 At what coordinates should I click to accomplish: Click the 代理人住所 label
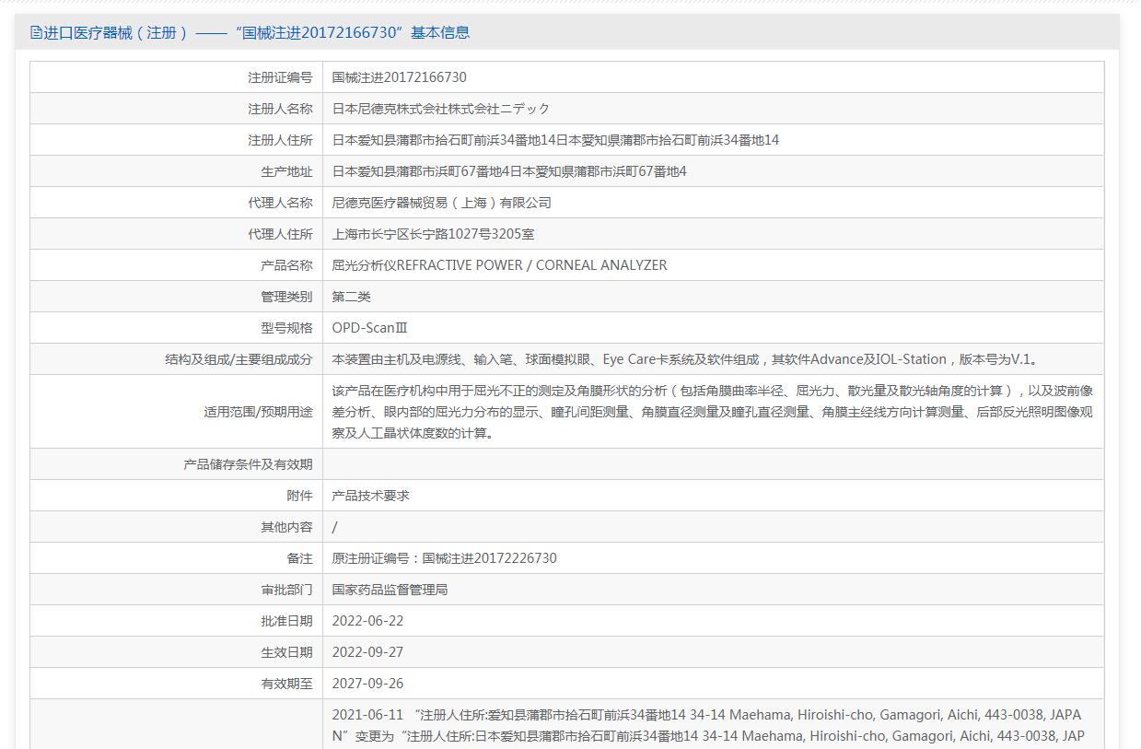280,234
